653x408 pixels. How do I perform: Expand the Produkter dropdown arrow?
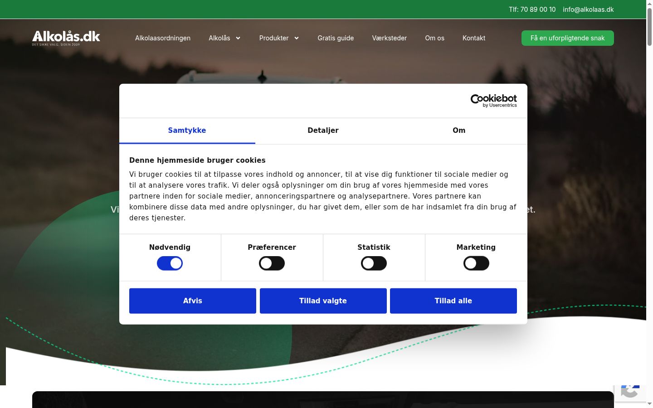[x=297, y=38]
